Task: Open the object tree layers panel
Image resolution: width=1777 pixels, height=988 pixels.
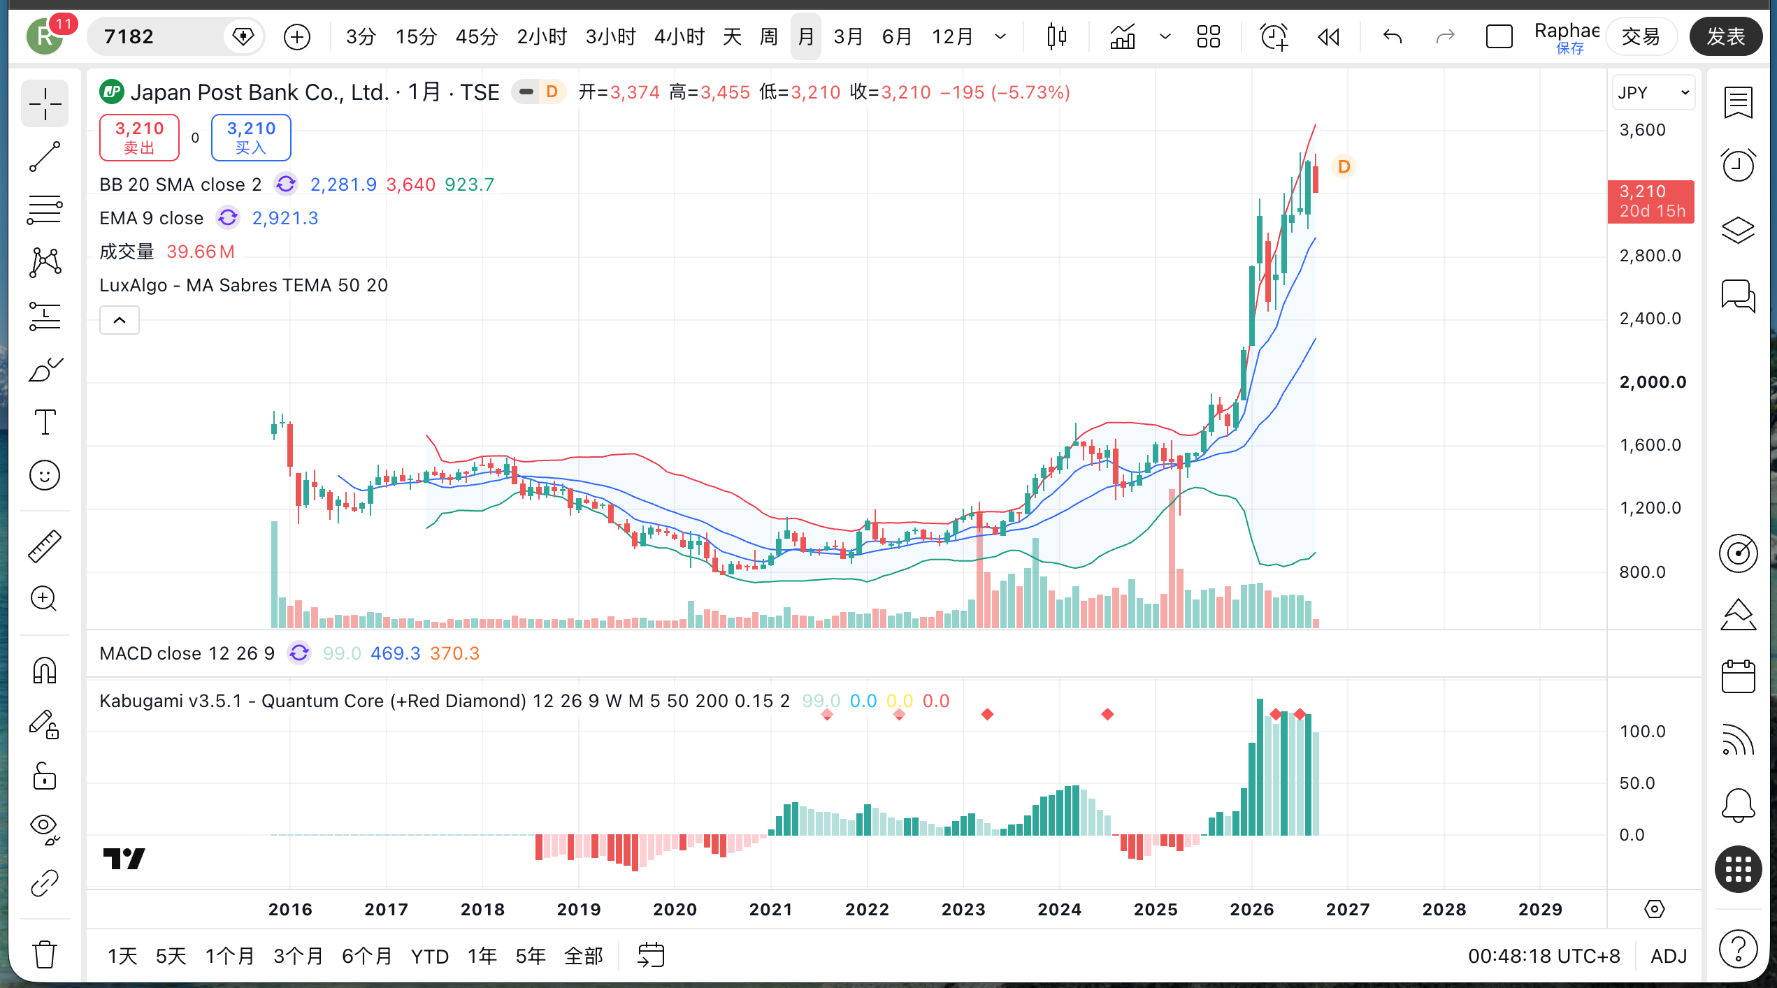Action: pos(1738,230)
